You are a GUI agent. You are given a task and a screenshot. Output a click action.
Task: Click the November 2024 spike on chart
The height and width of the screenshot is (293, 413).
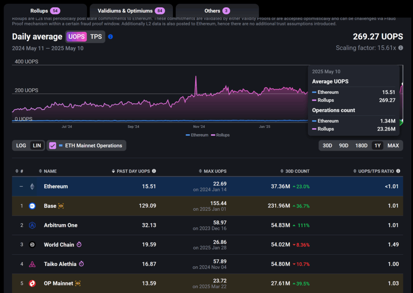pyautogui.click(x=196, y=77)
